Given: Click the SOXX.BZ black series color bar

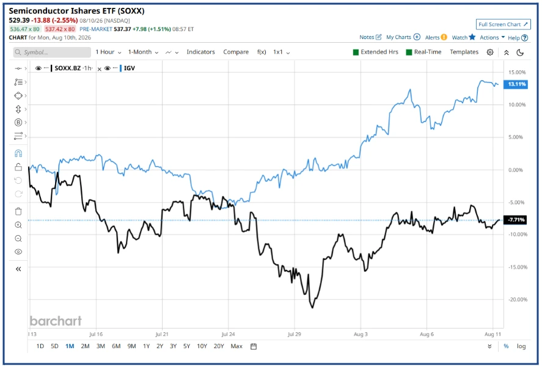Looking at the screenshot, I should pos(51,68).
